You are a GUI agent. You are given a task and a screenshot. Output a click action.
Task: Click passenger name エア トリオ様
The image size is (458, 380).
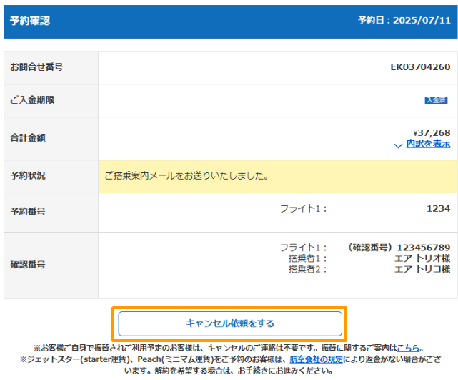click(x=422, y=258)
